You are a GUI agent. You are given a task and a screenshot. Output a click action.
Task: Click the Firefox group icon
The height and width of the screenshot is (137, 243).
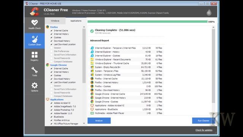pos(47,27)
